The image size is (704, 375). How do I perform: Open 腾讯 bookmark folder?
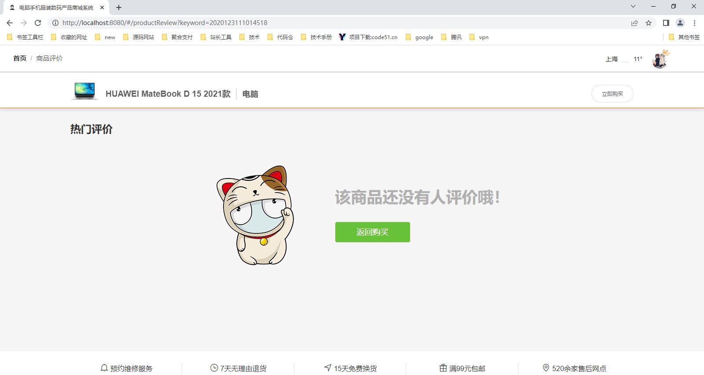click(451, 37)
